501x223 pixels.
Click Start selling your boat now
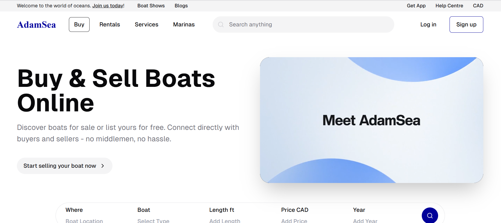[x=65, y=166]
